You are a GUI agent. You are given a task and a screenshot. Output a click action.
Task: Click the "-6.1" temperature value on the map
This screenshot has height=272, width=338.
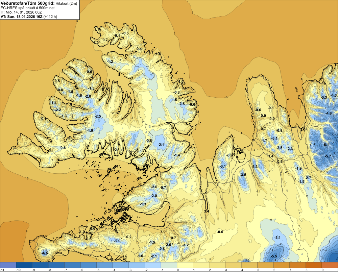pos(326,145)
